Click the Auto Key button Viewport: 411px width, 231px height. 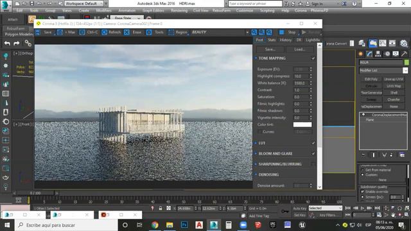coord(300,208)
